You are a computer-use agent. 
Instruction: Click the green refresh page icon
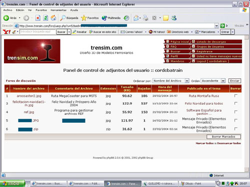[x=45, y=18]
